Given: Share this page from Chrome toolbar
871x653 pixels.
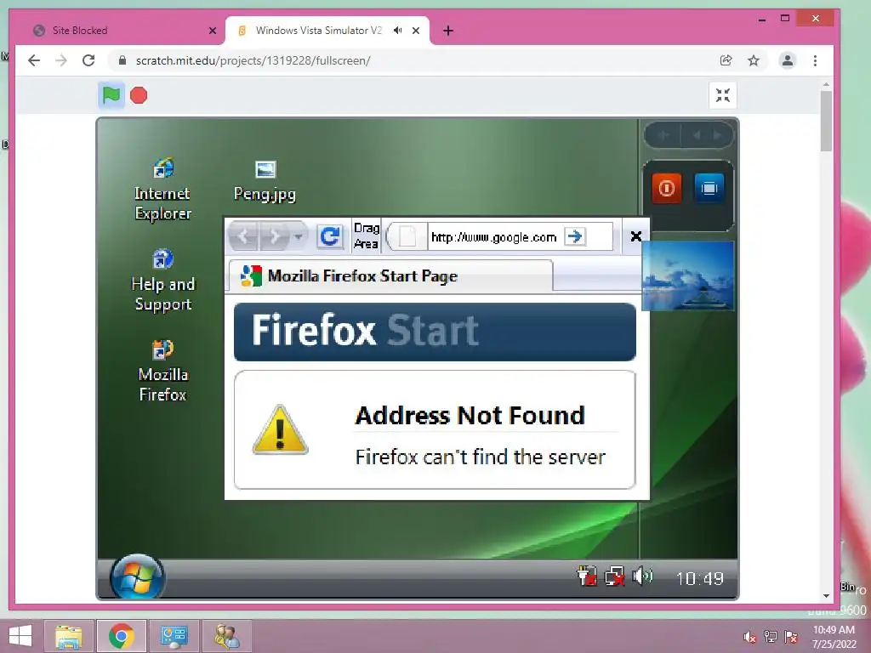Looking at the screenshot, I should pos(726,60).
